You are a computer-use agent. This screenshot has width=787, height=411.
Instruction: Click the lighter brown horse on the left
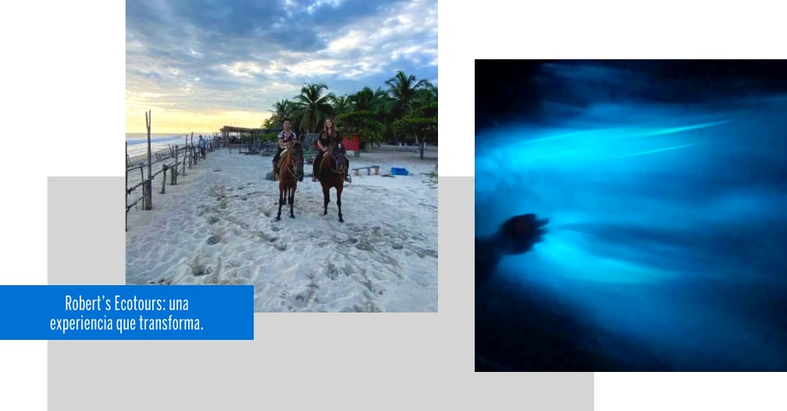[290, 180]
